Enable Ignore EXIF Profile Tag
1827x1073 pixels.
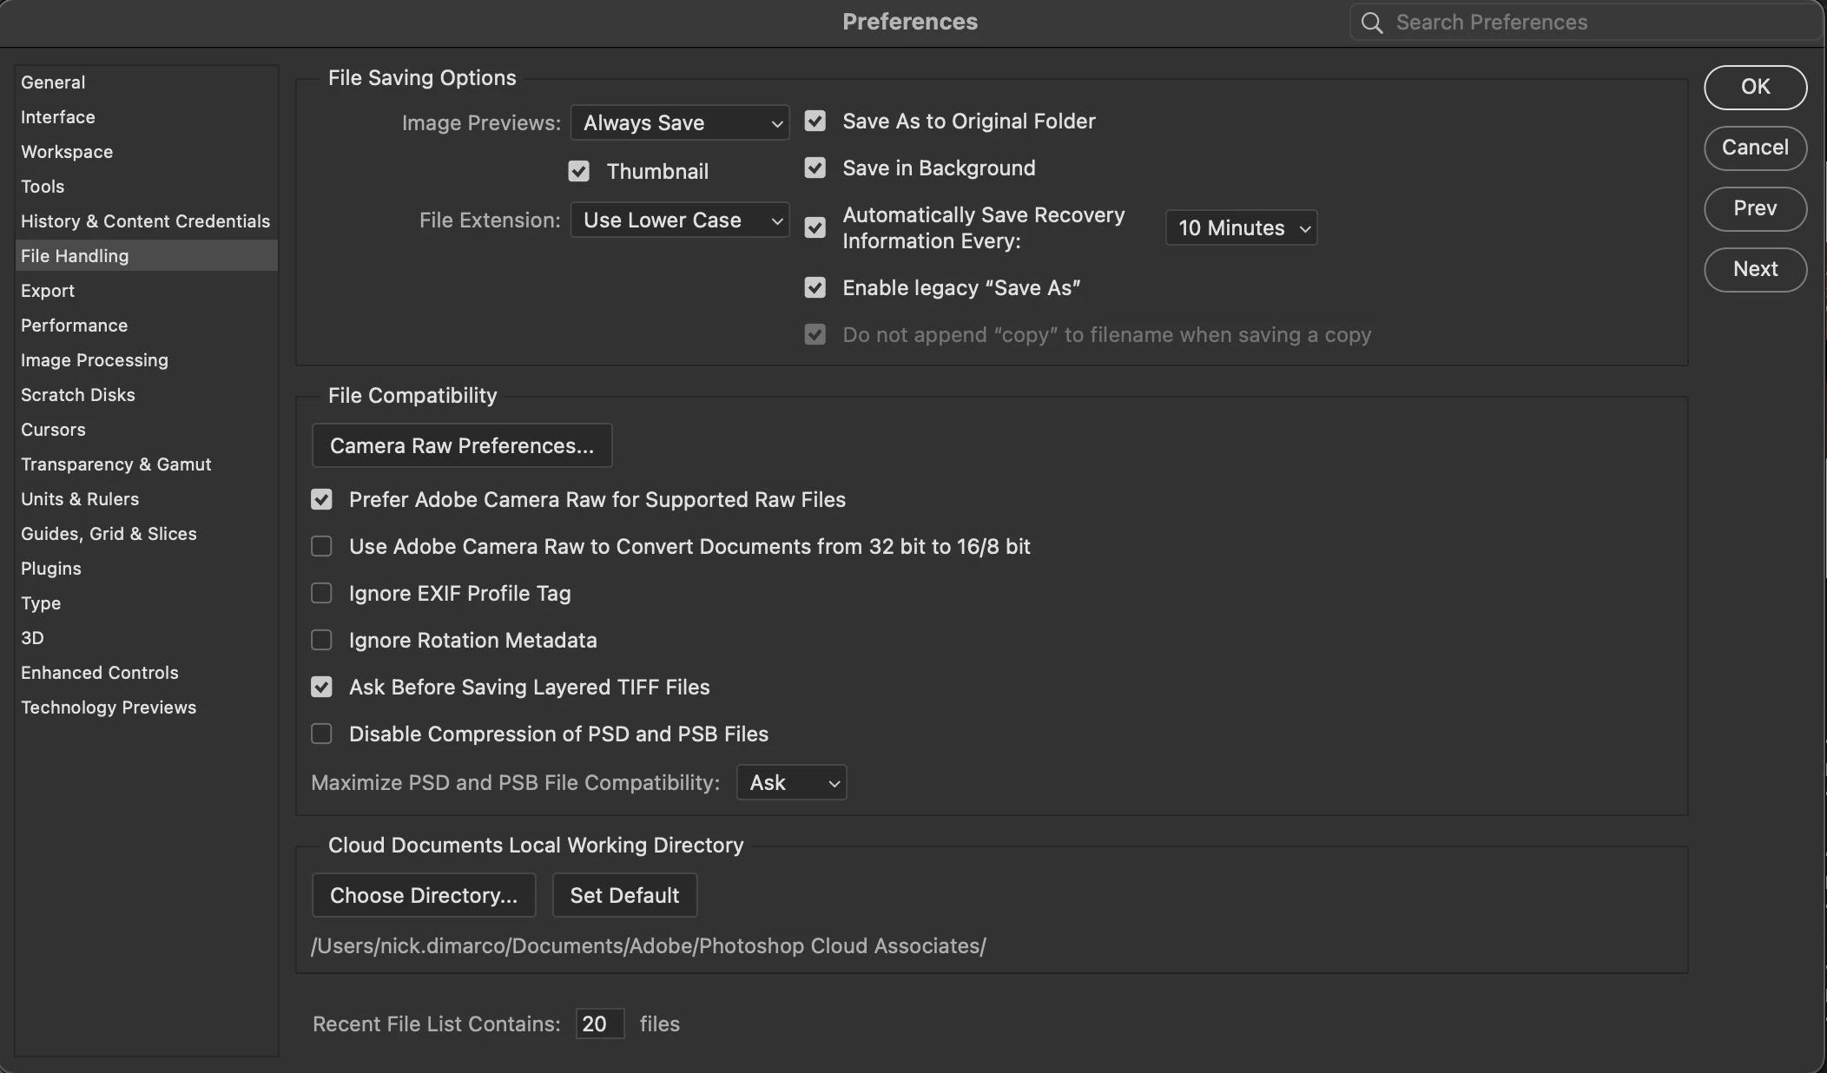pyautogui.click(x=321, y=594)
